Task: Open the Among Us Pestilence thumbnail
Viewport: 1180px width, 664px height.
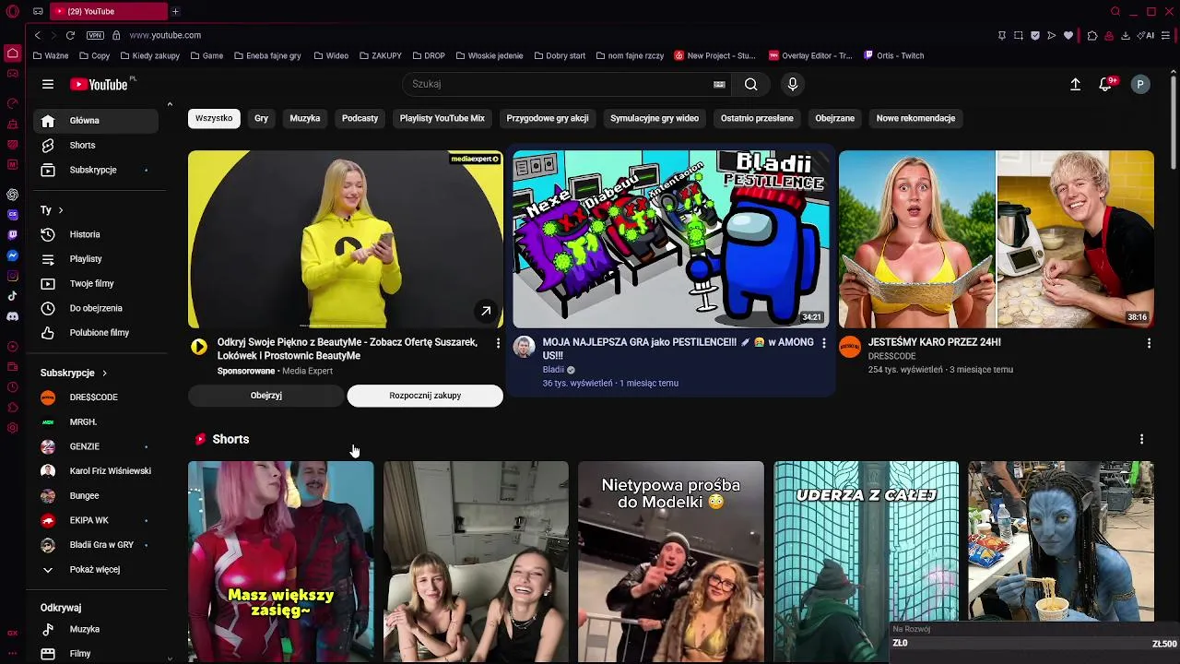Action: 671,239
